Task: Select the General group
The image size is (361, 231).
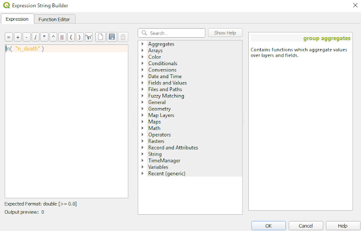Action: (157, 102)
